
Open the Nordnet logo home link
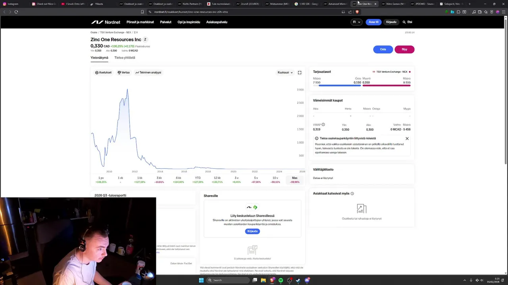(x=106, y=22)
